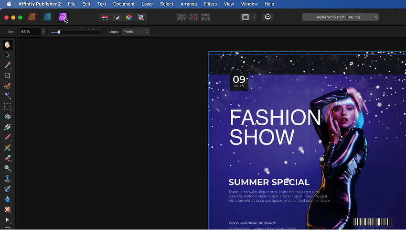Open the zoom percentage dropdown
Screen dimensions: 406x230
pos(43,32)
